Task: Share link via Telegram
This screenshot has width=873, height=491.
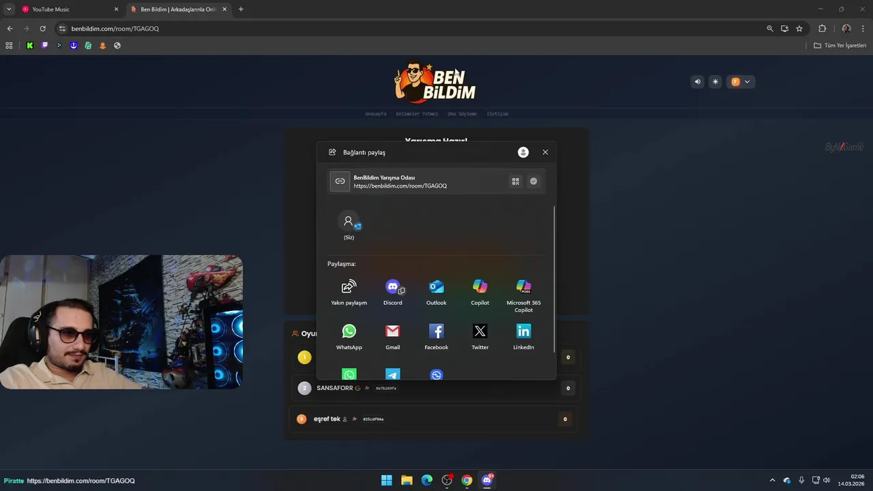Action: tap(393, 374)
